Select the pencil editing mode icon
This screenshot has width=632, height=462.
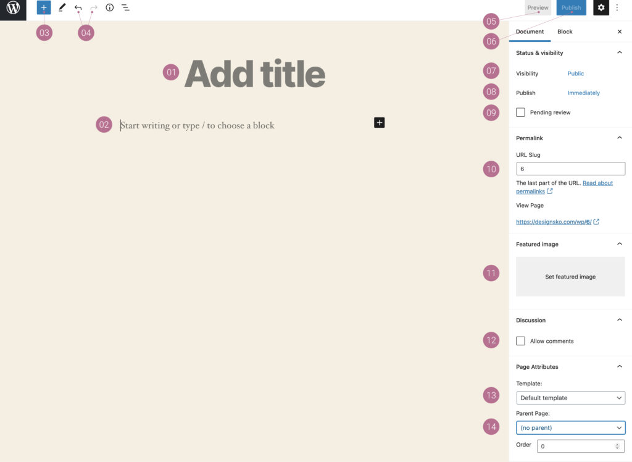pyautogui.click(x=61, y=7)
